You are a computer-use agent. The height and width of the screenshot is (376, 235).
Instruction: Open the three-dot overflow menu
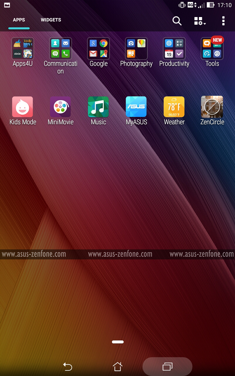[223, 21]
